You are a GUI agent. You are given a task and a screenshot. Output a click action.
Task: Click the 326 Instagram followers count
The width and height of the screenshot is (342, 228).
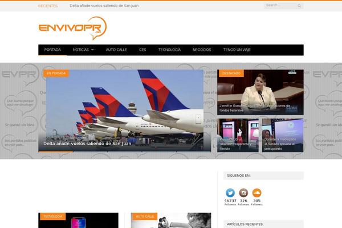(x=243, y=201)
